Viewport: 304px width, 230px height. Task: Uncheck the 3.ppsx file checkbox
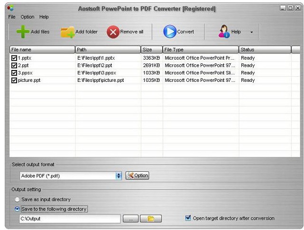14,73
